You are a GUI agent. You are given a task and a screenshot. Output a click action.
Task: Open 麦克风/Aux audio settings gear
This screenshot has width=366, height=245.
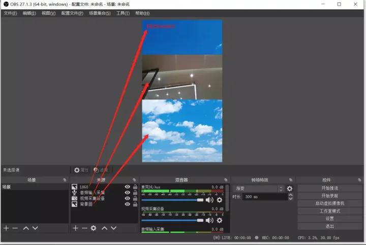[220, 200]
